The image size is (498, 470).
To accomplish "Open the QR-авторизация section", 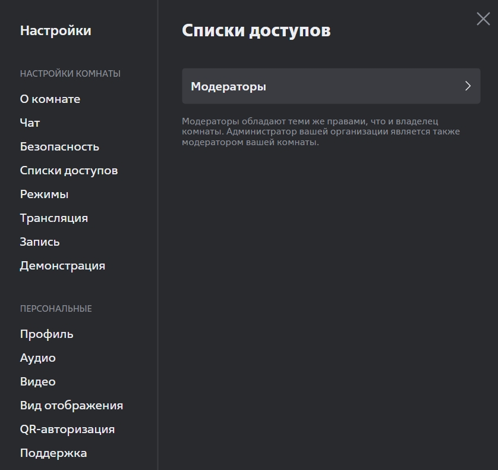I will (67, 430).
